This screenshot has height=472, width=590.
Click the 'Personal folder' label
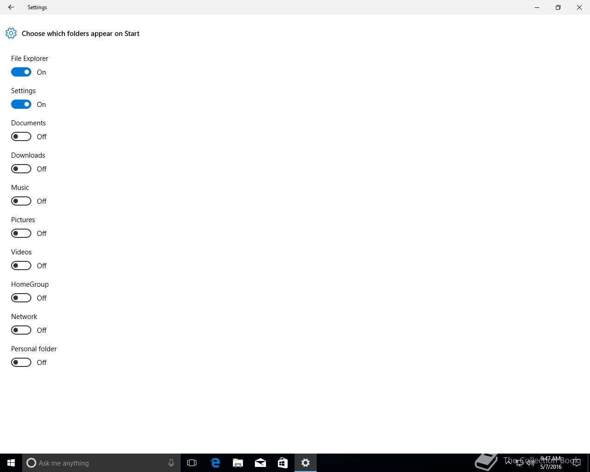pos(34,349)
